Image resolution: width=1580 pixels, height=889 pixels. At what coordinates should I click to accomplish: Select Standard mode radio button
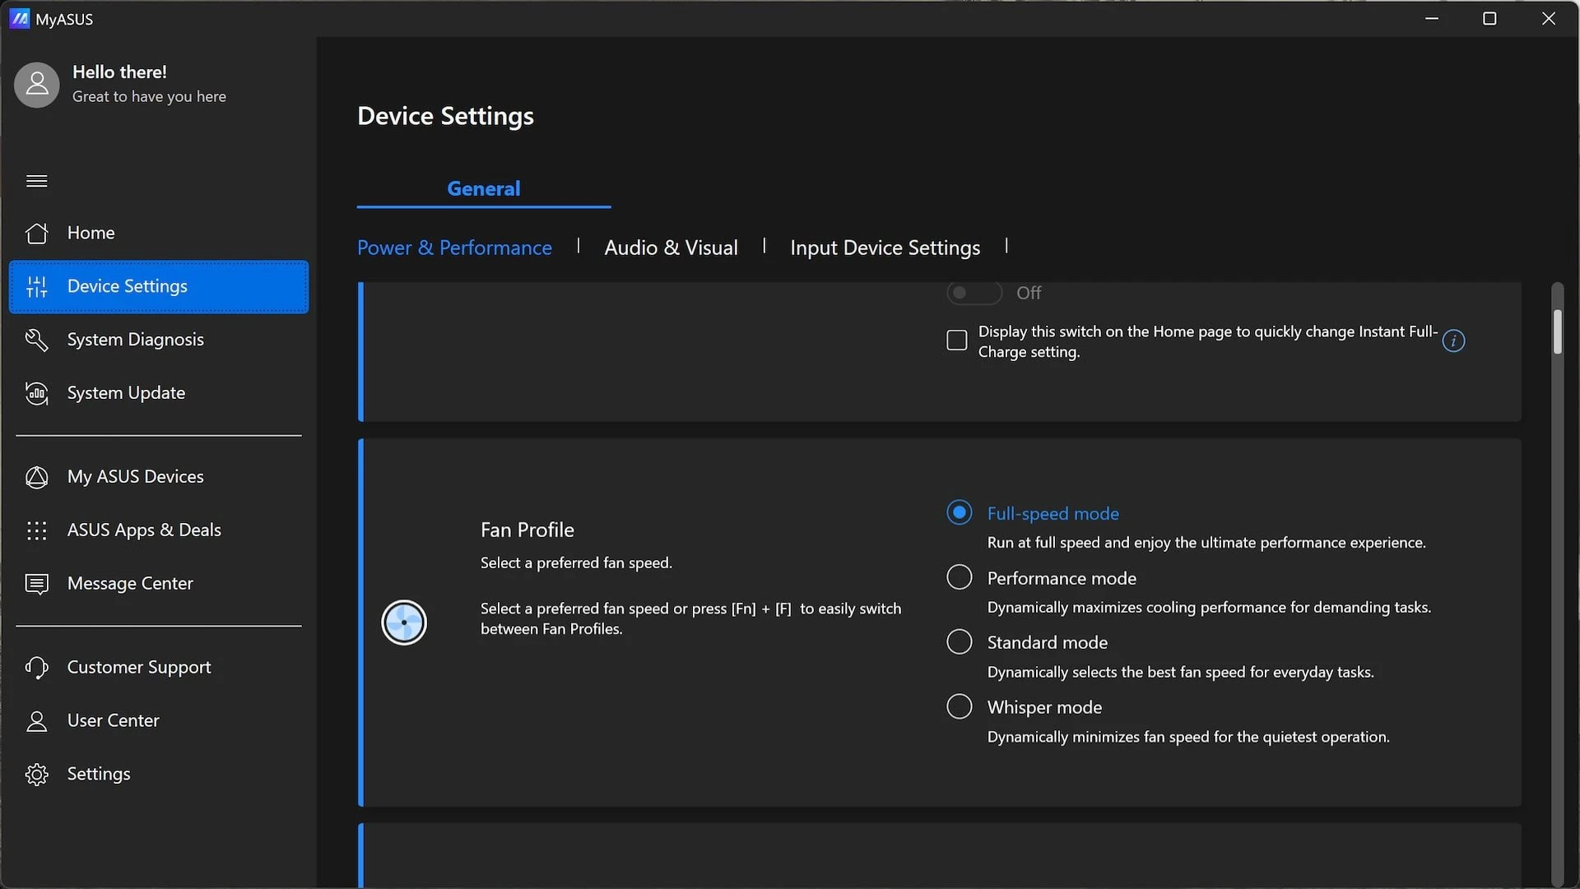click(960, 641)
